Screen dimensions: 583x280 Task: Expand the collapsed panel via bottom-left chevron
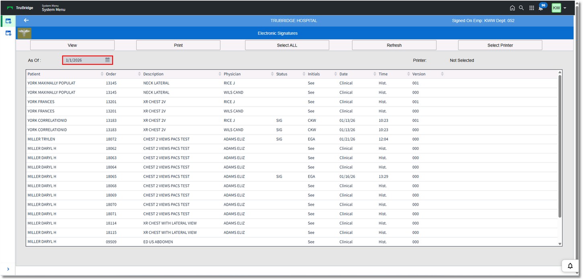(8, 270)
